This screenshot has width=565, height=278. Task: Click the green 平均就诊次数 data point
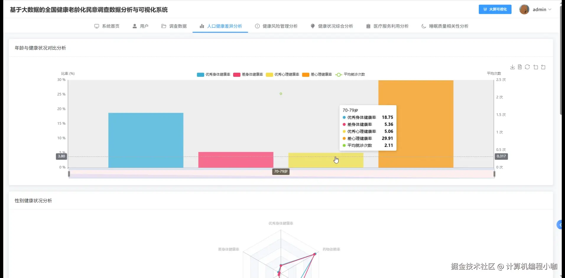[281, 94]
